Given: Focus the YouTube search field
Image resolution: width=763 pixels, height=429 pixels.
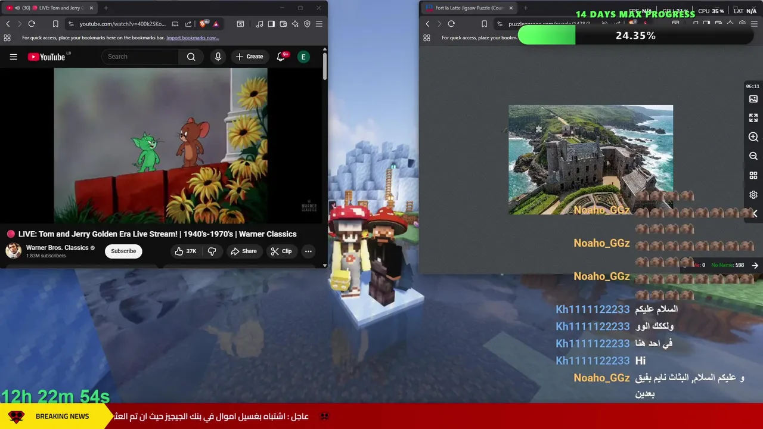Looking at the screenshot, I should [x=140, y=57].
